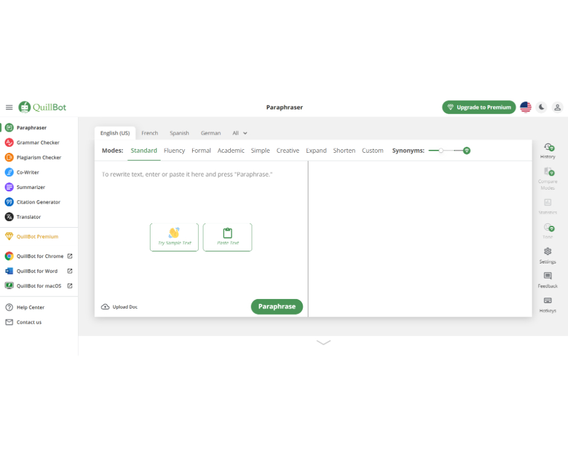
Task: Select the Fluency mode
Action: (174, 150)
